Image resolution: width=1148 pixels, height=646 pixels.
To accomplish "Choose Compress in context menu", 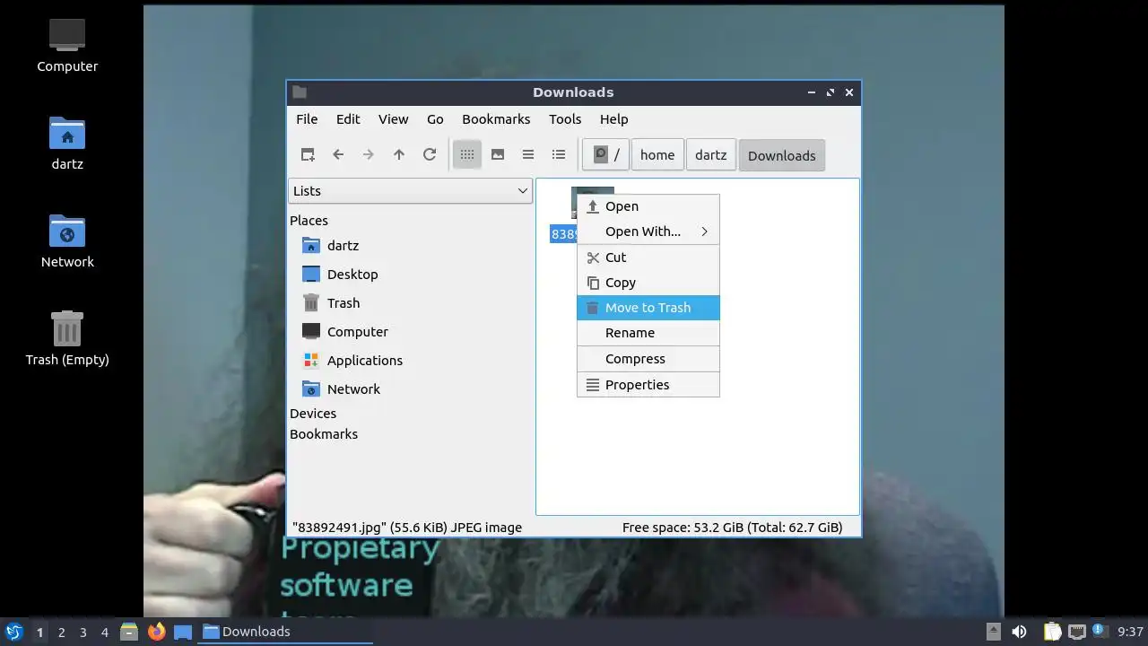I will point(648,359).
